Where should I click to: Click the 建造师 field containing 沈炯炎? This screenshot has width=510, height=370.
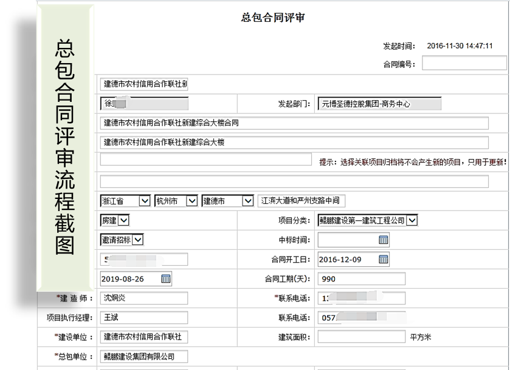tap(144, 298)
